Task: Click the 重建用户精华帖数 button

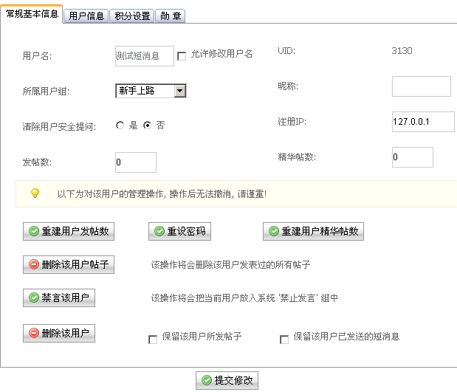Action: point(313,231)
